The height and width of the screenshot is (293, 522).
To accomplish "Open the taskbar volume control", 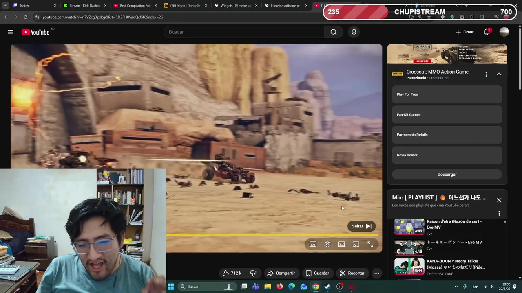I will pos(491,286).
